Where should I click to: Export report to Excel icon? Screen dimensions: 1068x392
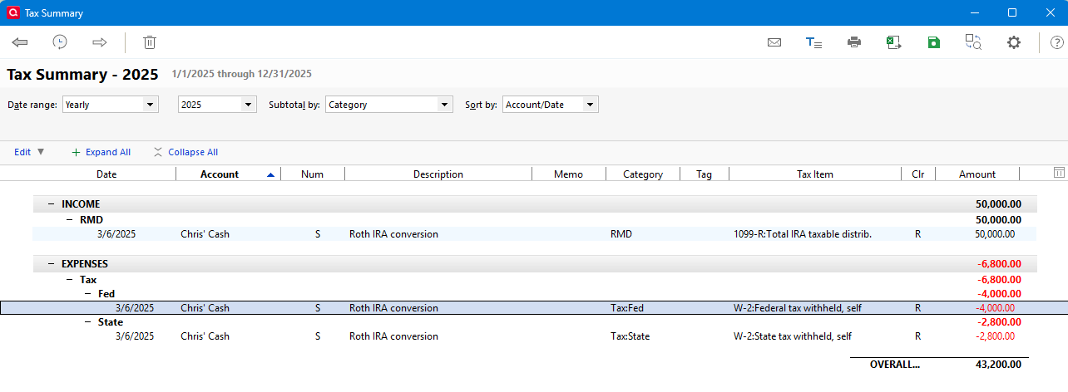pos(894,42)
